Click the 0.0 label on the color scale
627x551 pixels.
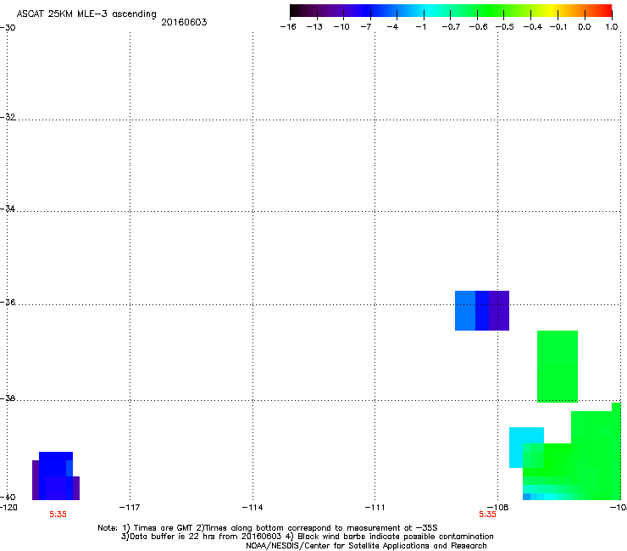pos(585,27)
